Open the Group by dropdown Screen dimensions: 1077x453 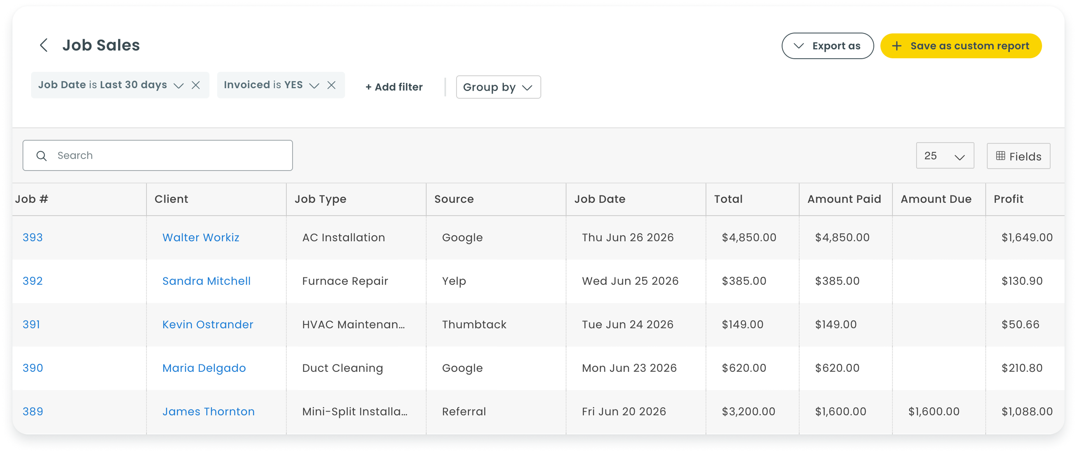(x=498, y=87)
